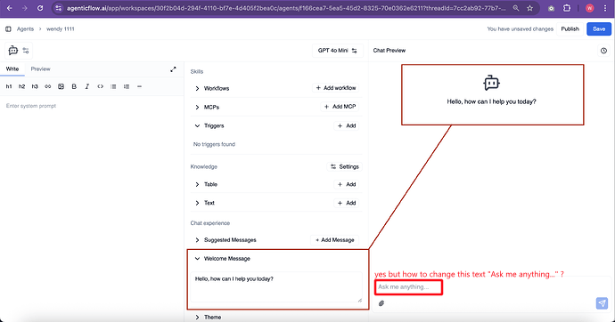Go back with the browser back arrow
The image size is (615, 322).
[10, 8]
